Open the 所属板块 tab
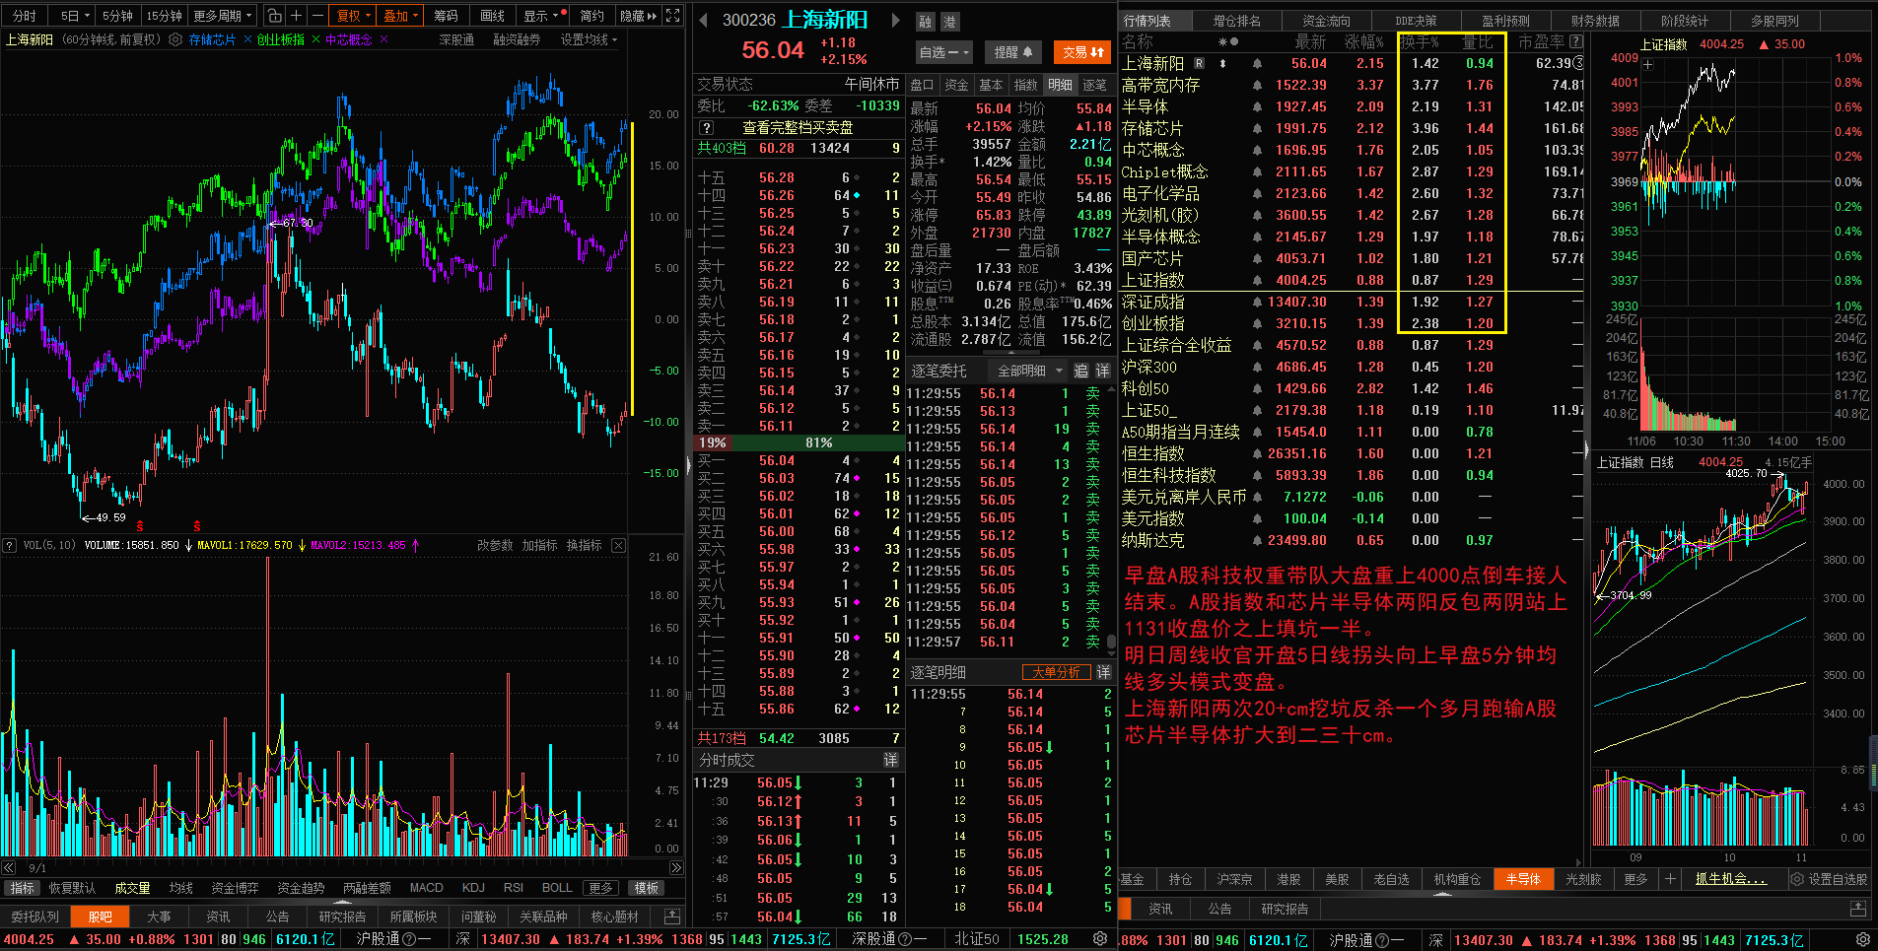This screenshot has height=951, width=1878. (x=413, y=917)
